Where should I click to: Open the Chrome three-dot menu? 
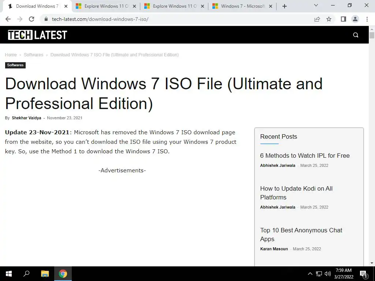[367, 19]
